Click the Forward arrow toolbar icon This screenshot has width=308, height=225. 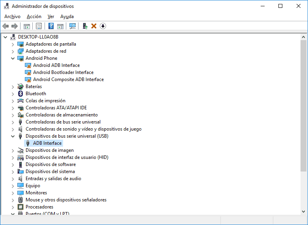(15, 26)
